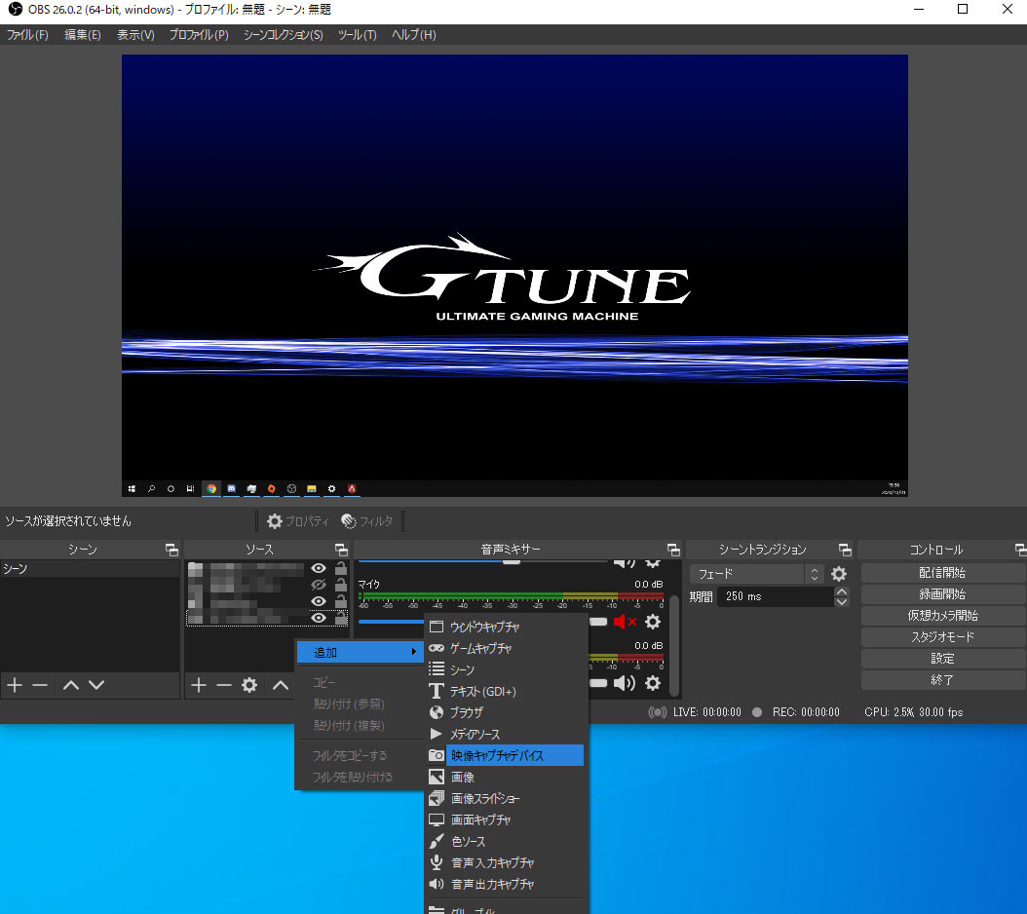Pop out the シーントランジション dock panel
Viewport: 1027px width, 914px height.
845,550
